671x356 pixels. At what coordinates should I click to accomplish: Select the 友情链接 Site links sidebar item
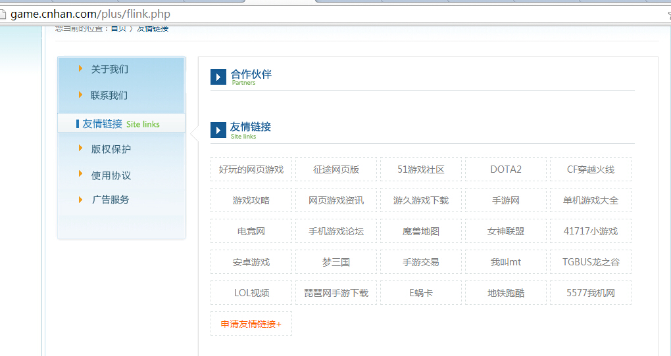[x=121, y=123]
